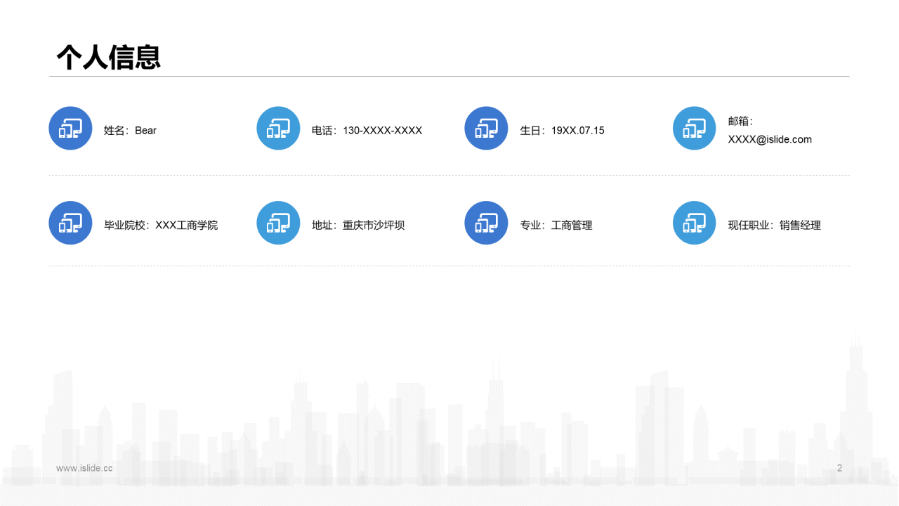899x506 pixels.
Task: Click the device icon beside 现任职业 销售经理
Action: pyautogui.click(x=695, y=223)
